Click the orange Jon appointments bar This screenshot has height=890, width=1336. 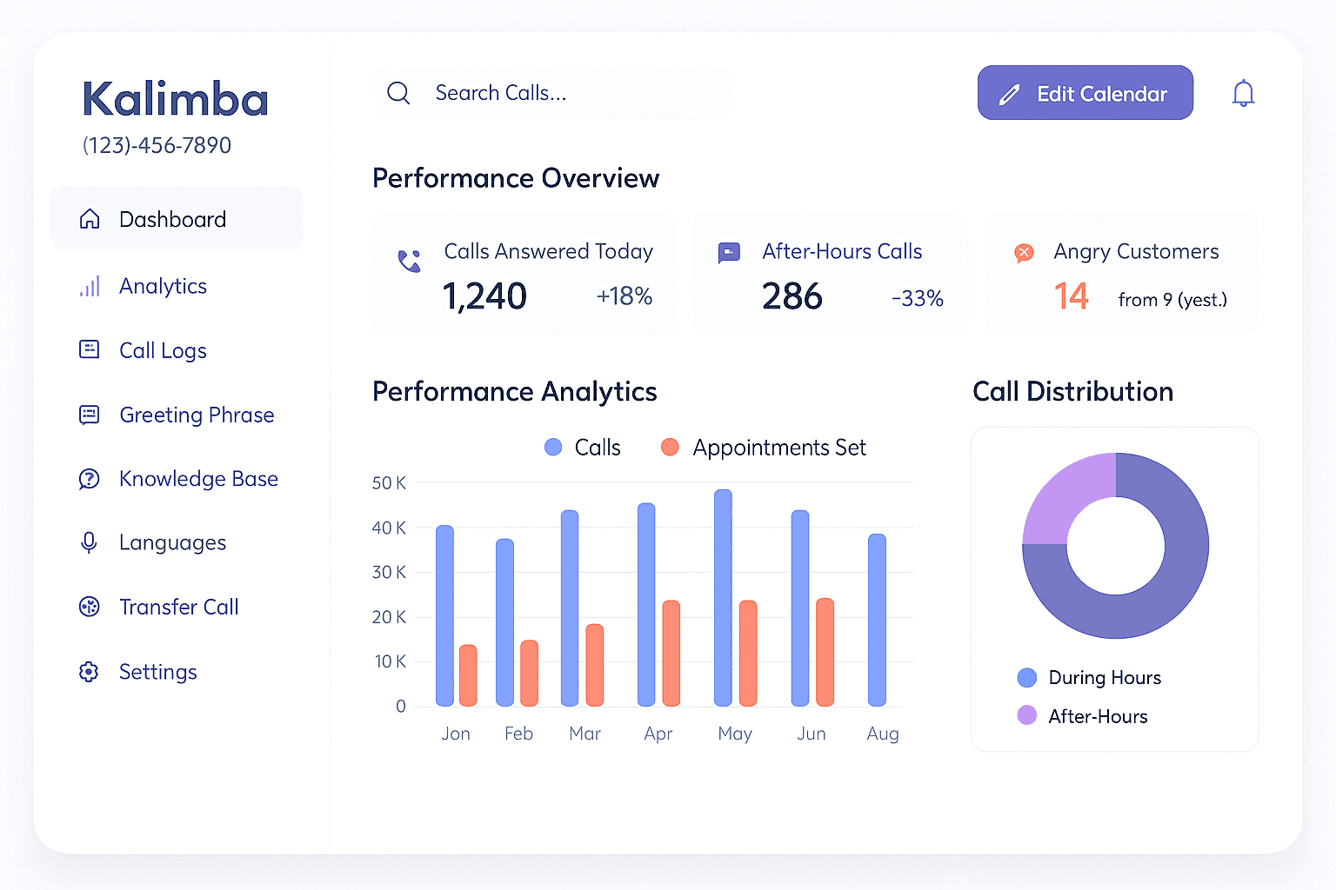click(468, 675)
